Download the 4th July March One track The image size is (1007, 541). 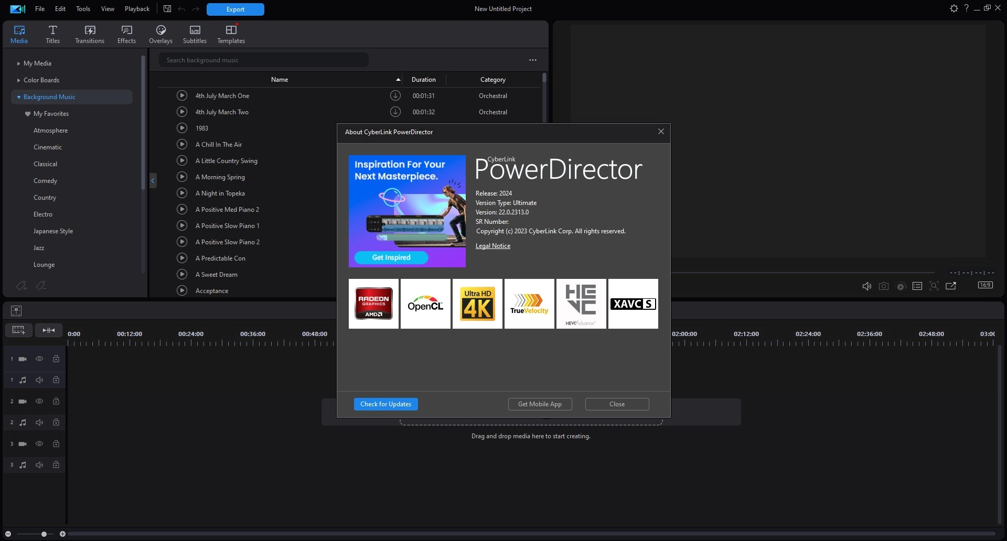(395, 95)
